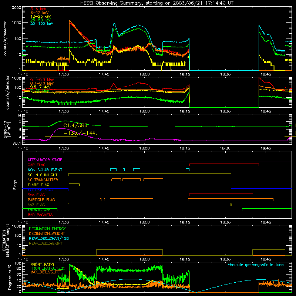This screenshot has width=296, height=296.
Task: Click the ECLIPSE_FLAG label
Action: tap(40, 190)
